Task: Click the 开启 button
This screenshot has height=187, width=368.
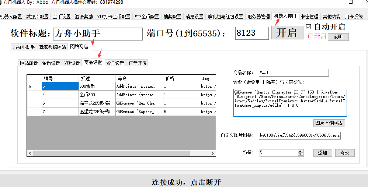Action: click(x=287, y=32)
